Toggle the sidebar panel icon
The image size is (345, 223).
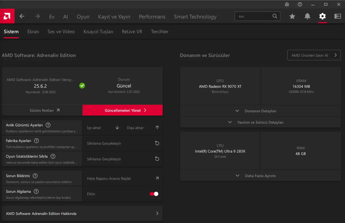[x=338, y=16]
